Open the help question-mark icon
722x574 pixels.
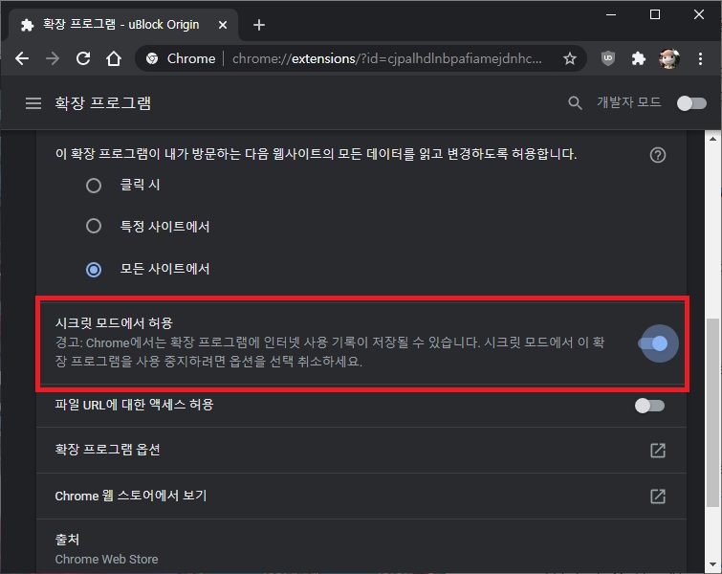pos(658,155)
